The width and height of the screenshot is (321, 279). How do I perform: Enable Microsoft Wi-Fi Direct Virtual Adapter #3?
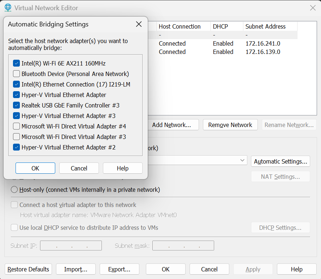pyautogui.click(x=16, y=137)
